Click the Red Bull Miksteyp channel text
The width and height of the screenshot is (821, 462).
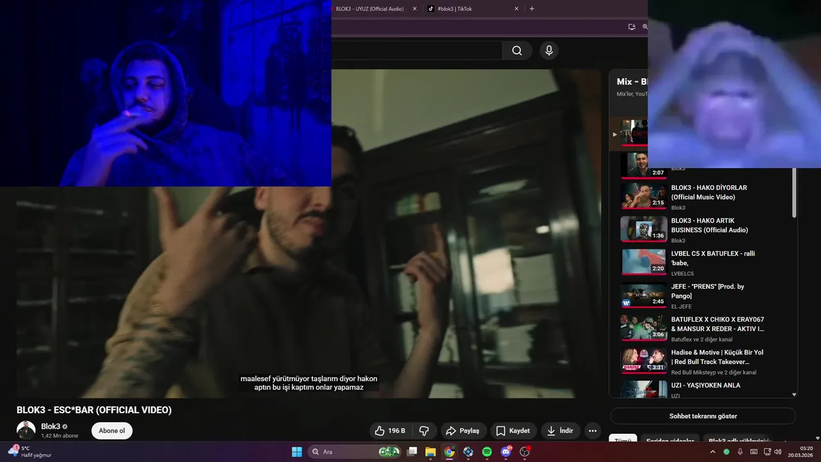click(714, 372)
